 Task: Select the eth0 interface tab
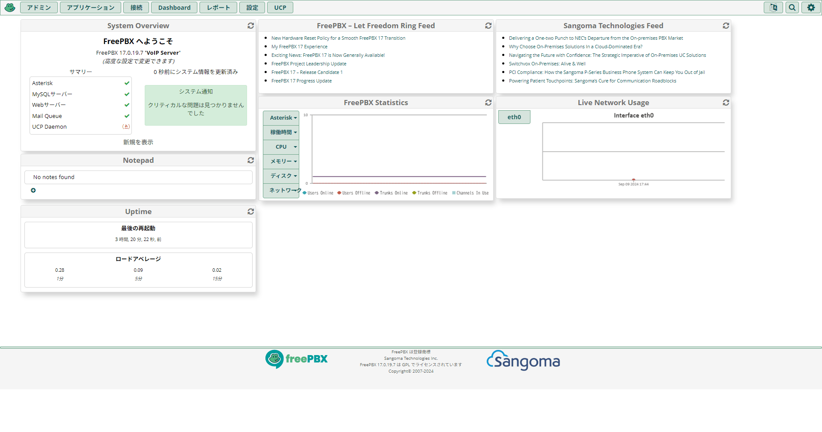point(514,117)
